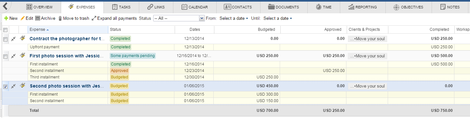Select the Expenses tab
The width and height of the screenshot is (470, 118).
82,7
